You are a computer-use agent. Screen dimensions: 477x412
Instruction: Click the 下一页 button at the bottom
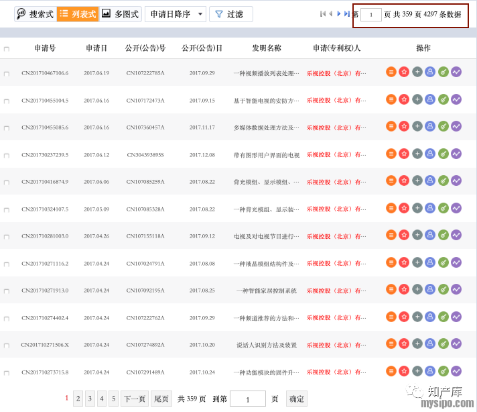tap(135, 399)
